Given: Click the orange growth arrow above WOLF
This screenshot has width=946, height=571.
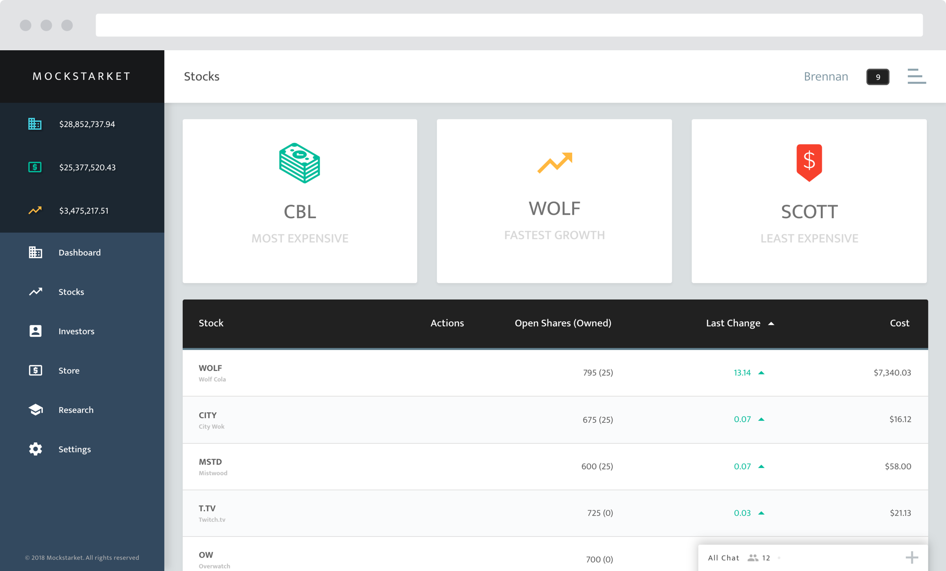Looking at the screenshot, I should click(555, 163).
